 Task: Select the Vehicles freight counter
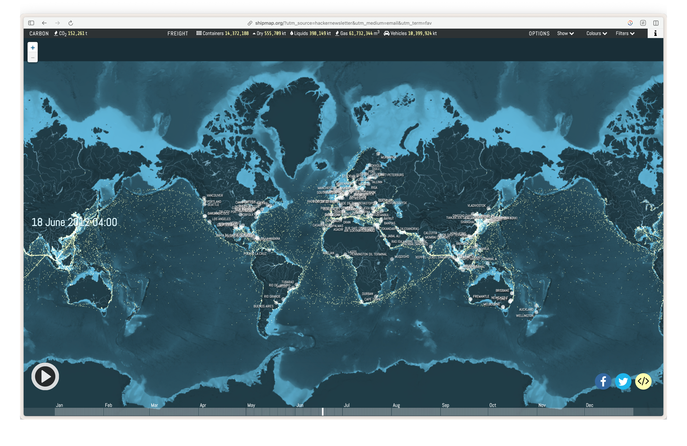(x=410, y=34)
